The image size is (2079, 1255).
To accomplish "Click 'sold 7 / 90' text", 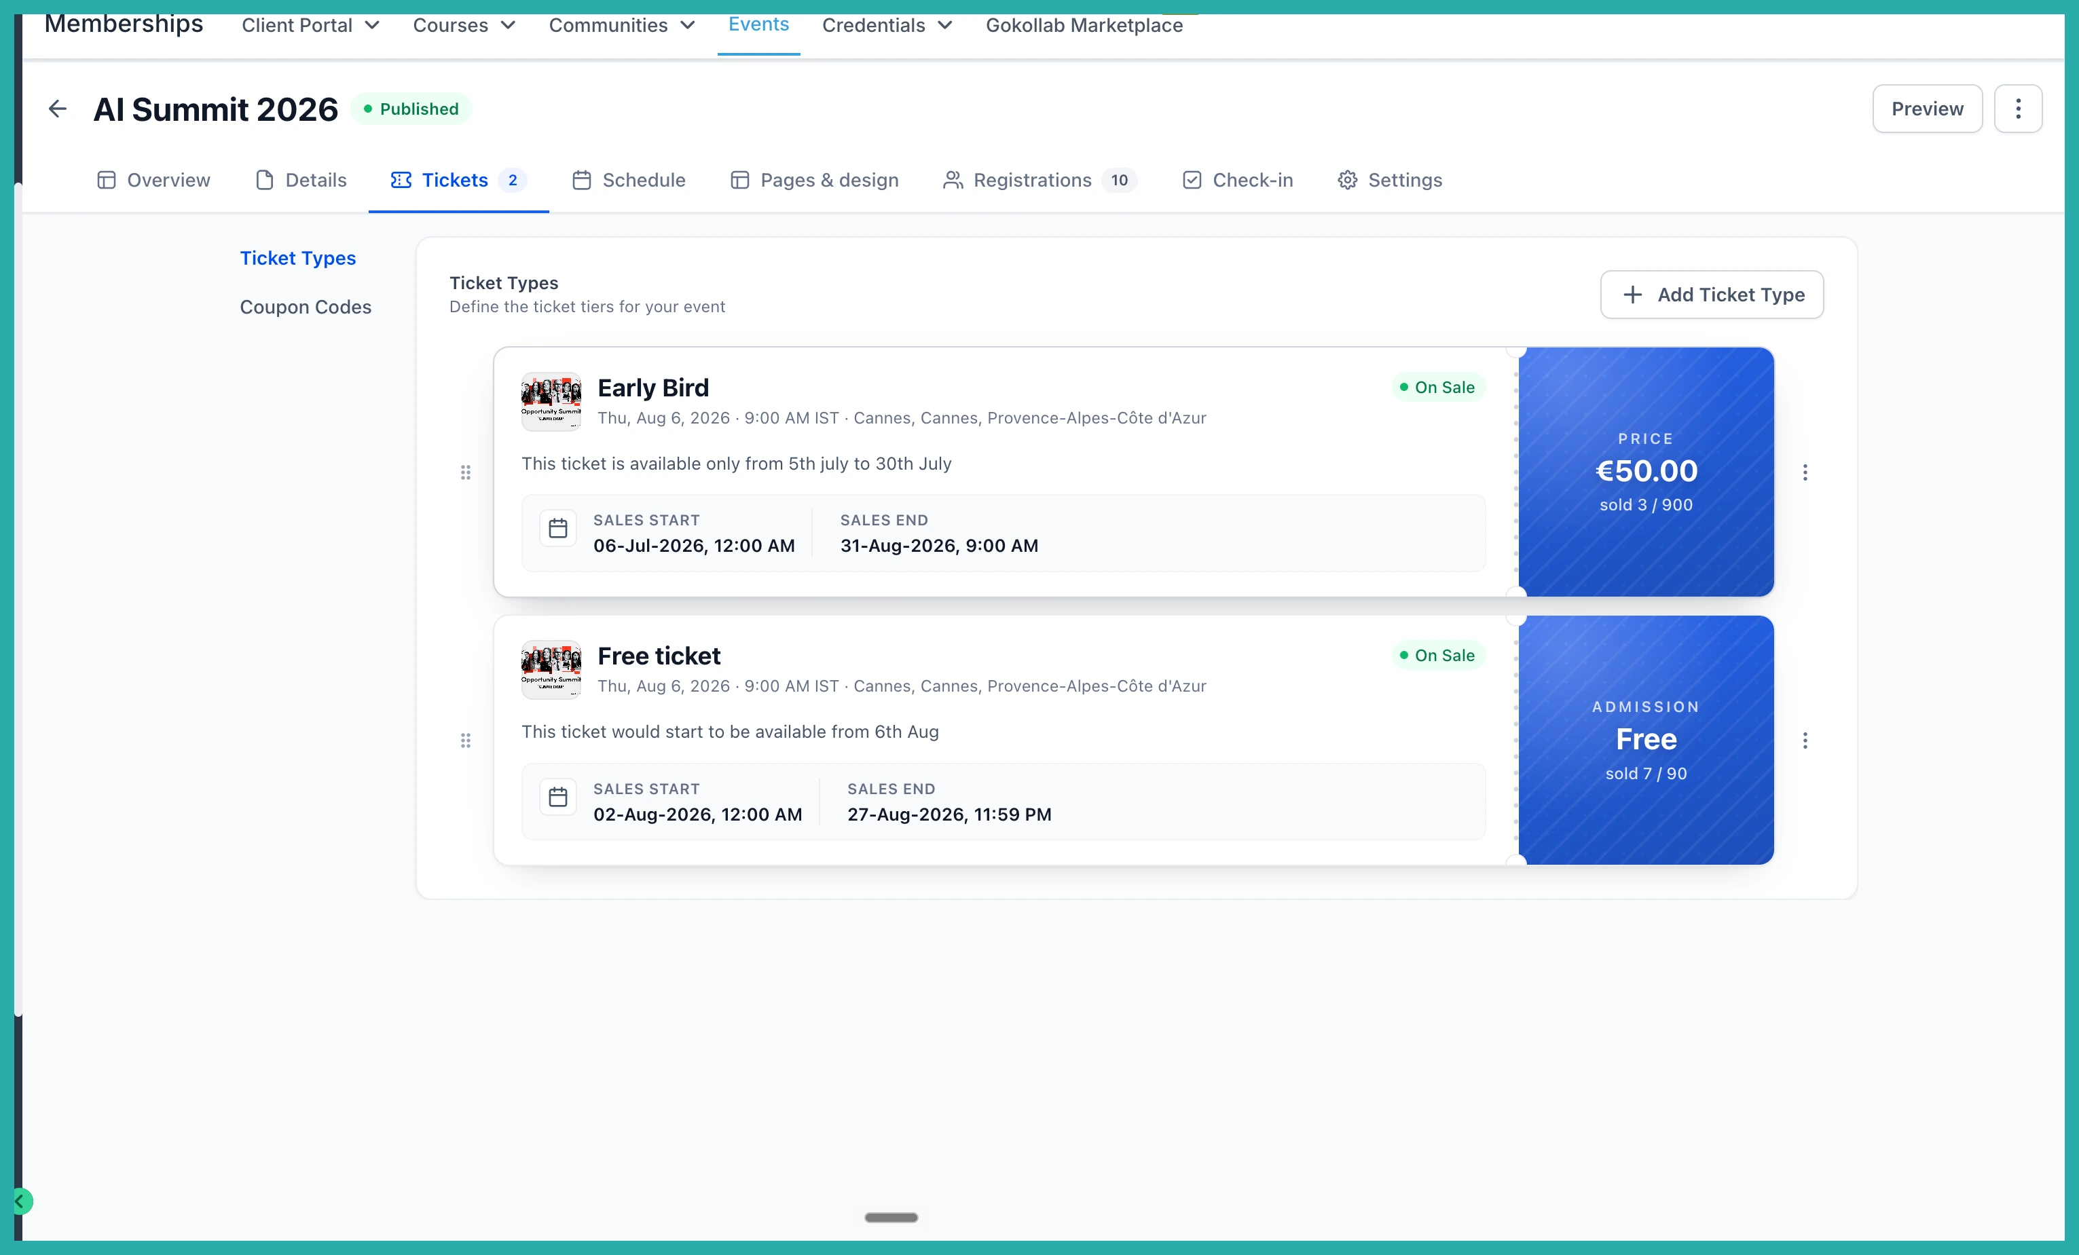I will pos(1645,773).
